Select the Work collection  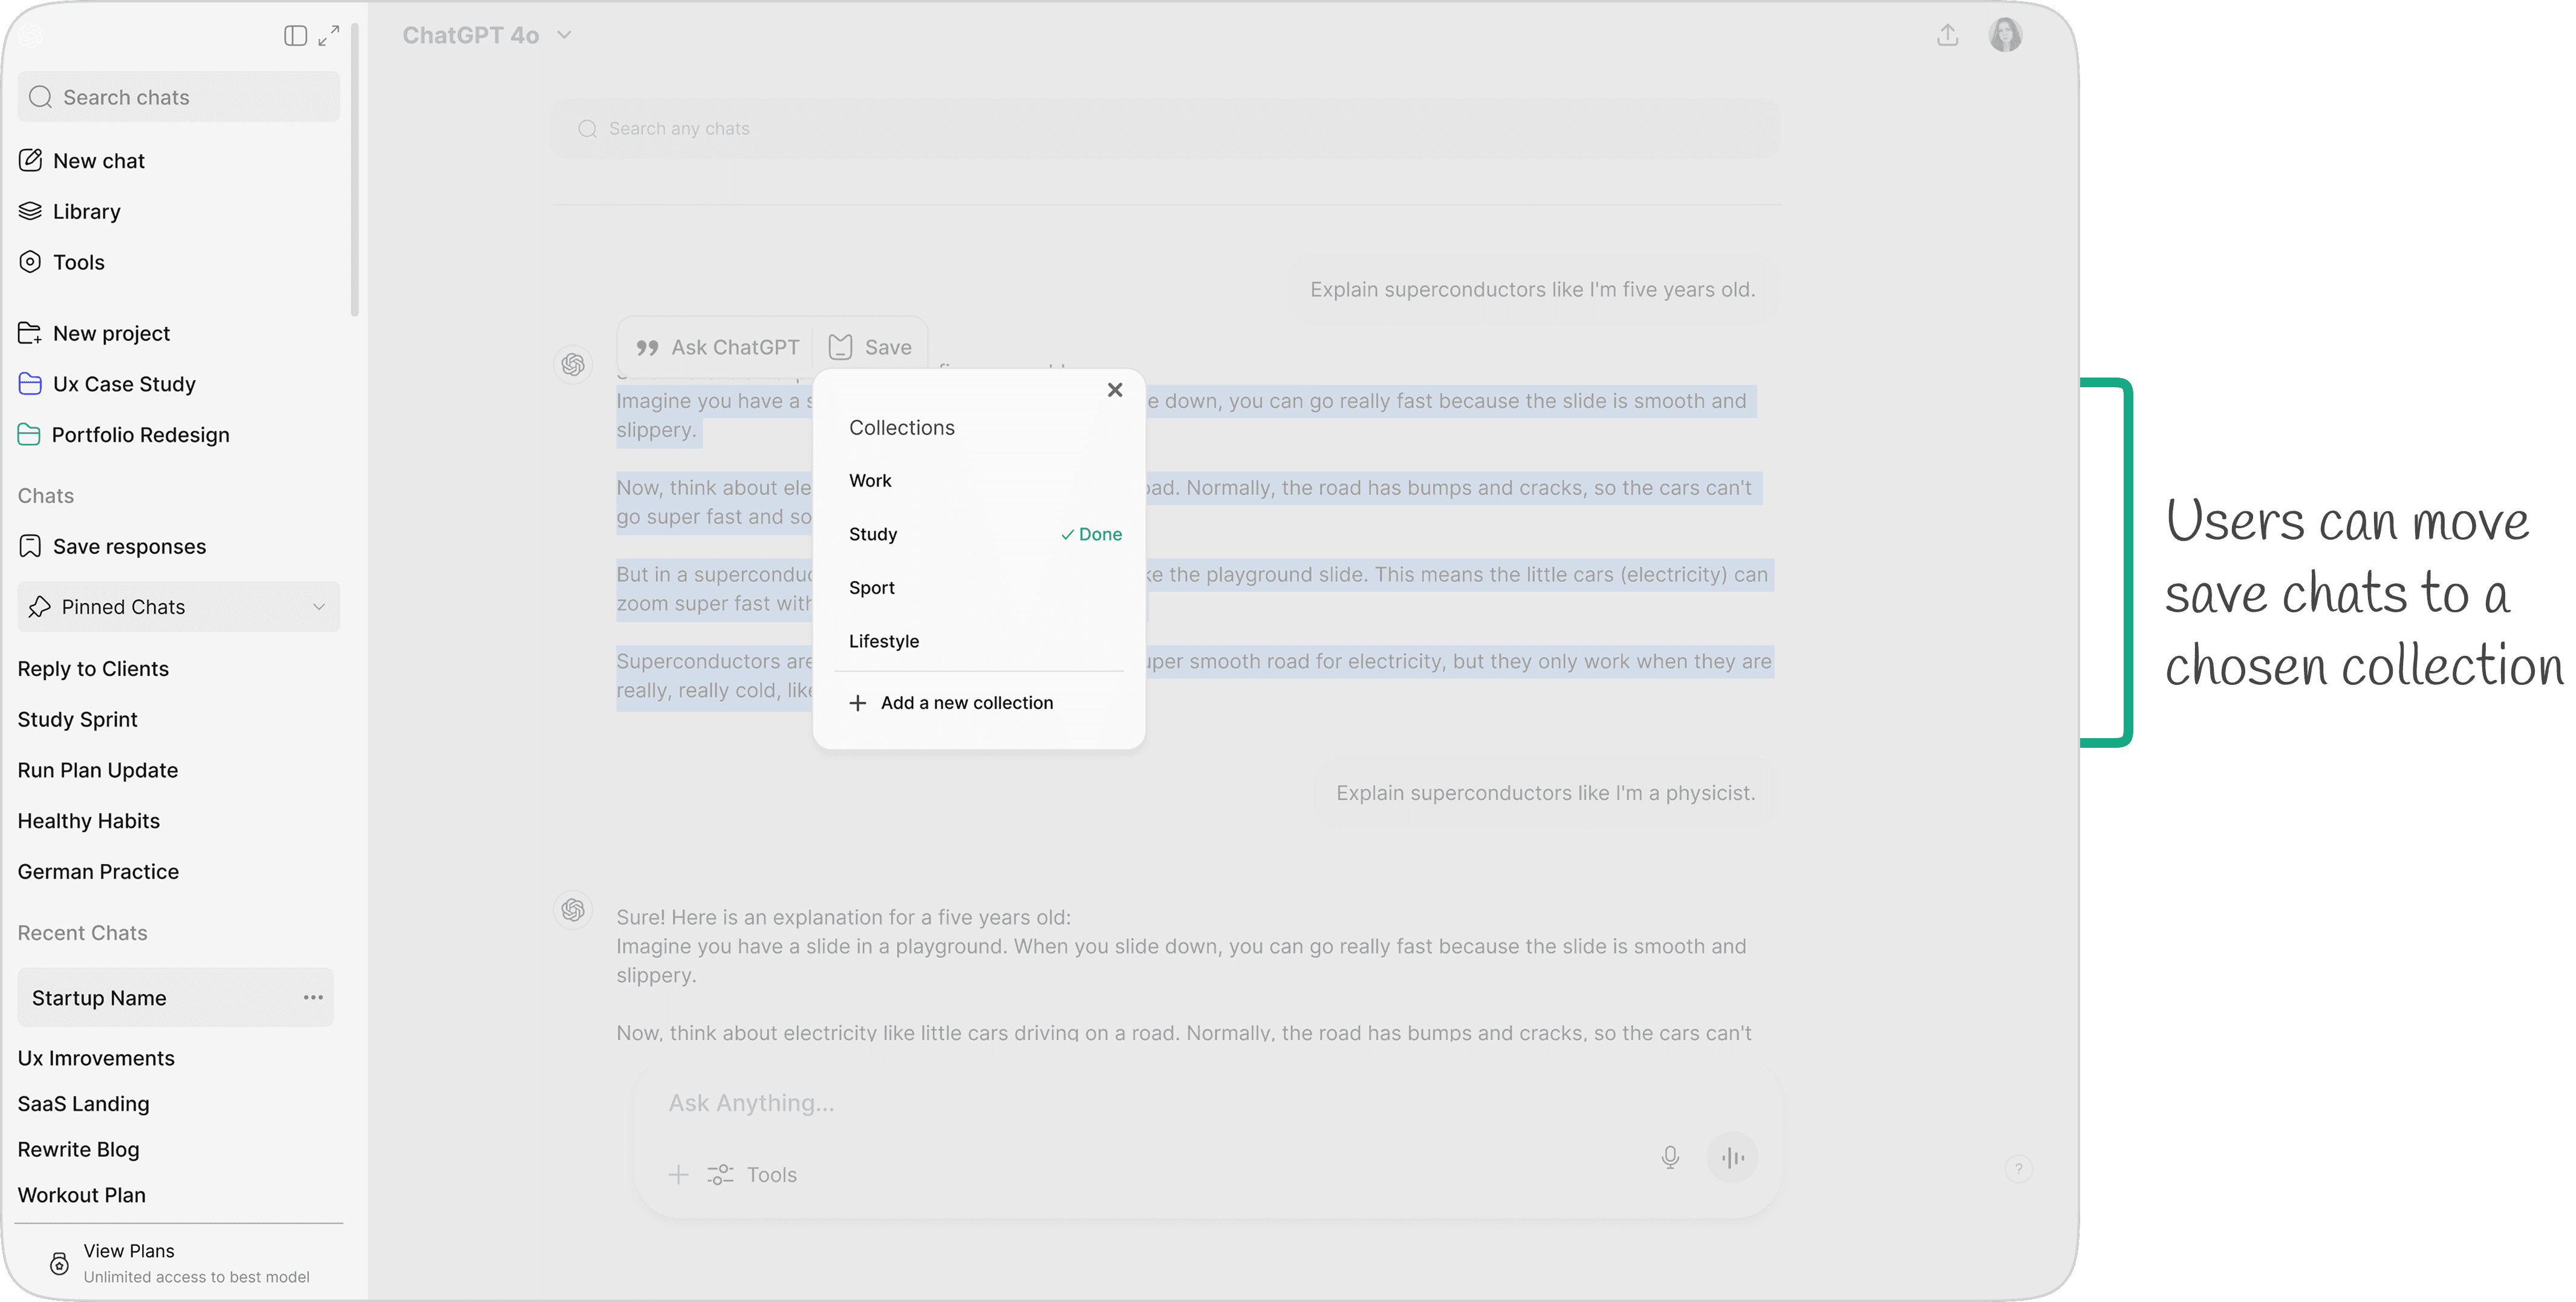click(x=870, y=482)
